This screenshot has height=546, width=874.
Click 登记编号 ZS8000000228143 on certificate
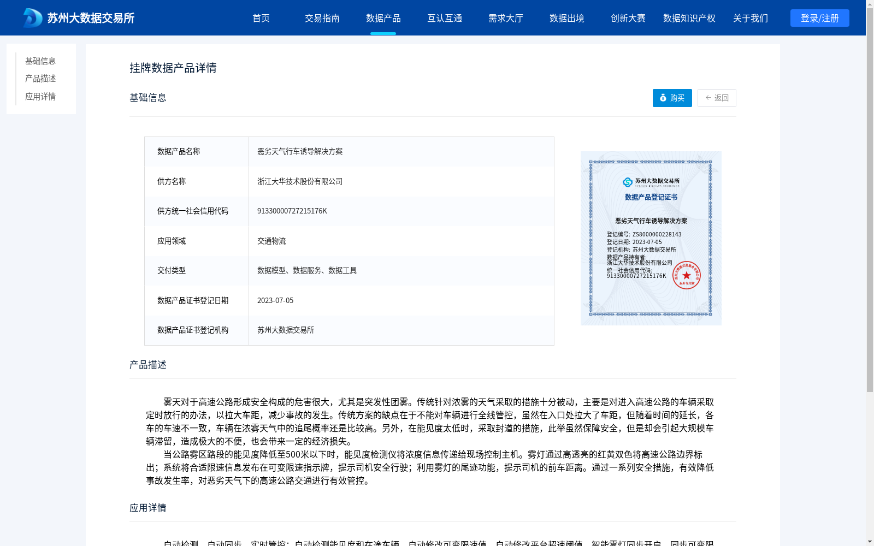[644, 234]
